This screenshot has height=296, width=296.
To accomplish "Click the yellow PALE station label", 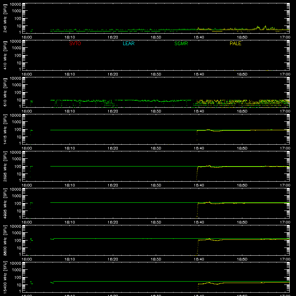I will pyautogui.click(x=235, y=43).
